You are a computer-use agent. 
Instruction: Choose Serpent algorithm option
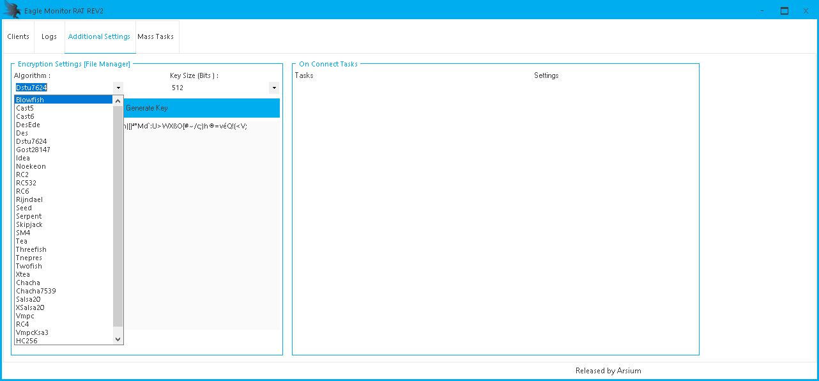29,216
